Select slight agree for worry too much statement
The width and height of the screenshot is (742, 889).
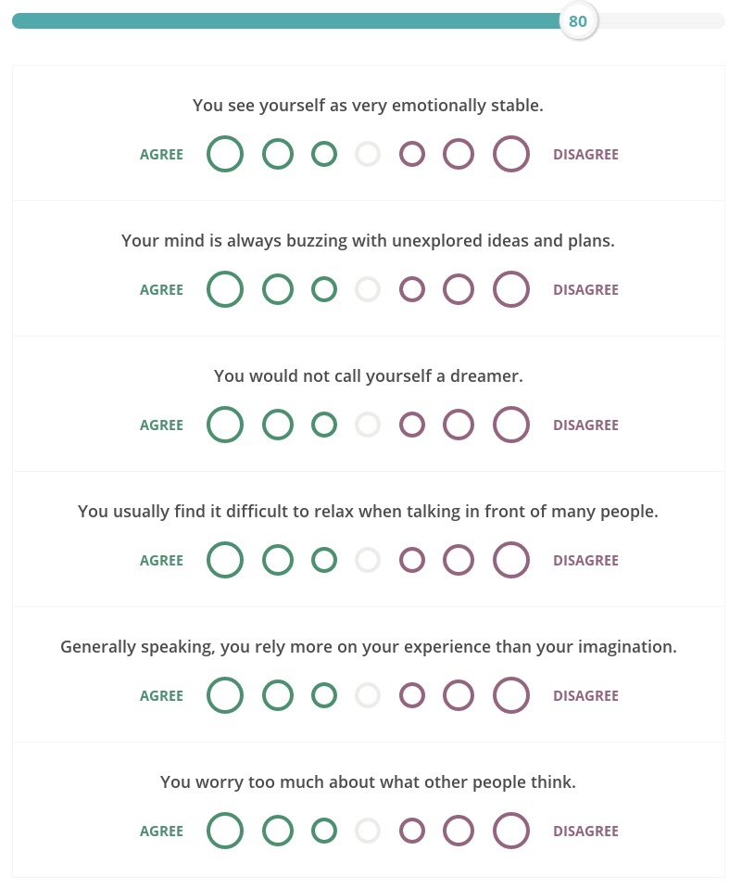[324, 831]
